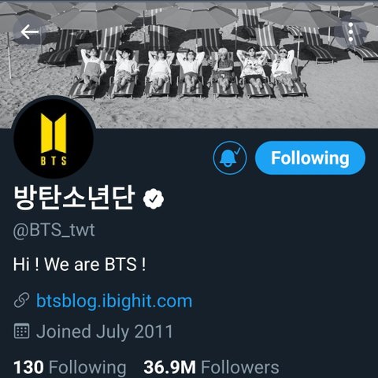Tap the chain link icon

pos(21,301)
